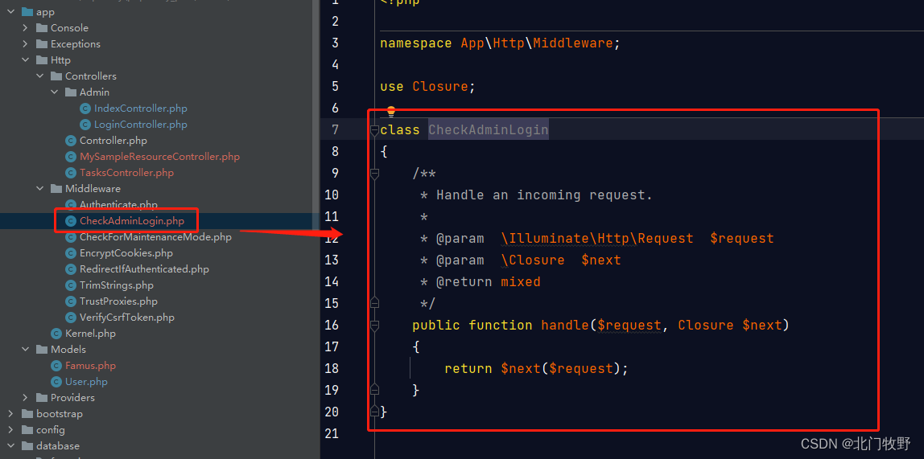This screenshot has height=459, width=924.
Task: Click the Exceptions folder icon
Action: tap(42, 43)
